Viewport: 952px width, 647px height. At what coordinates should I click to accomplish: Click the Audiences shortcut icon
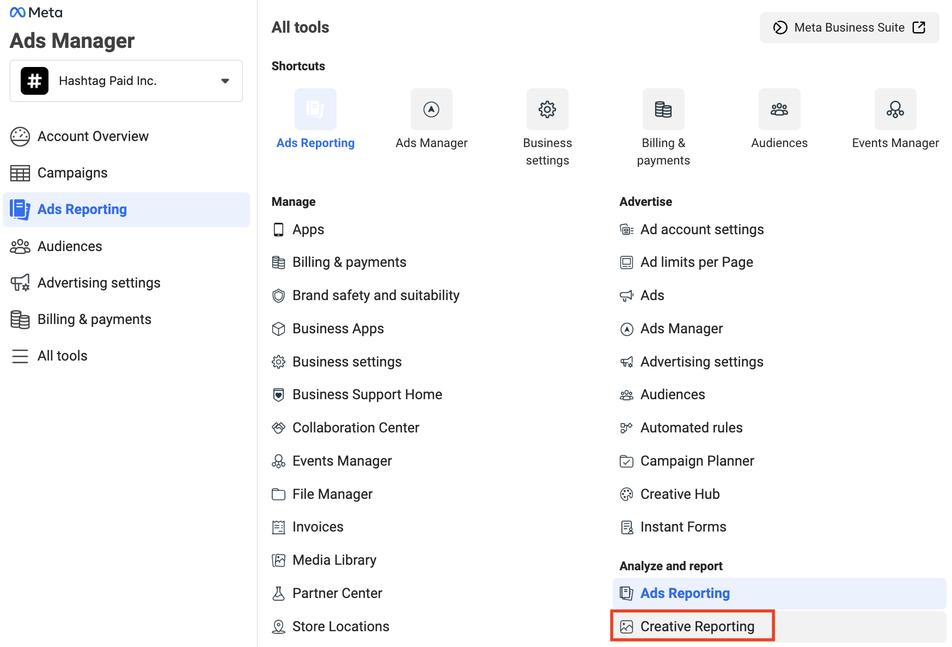pyautogui.click(x=779, y=109)
